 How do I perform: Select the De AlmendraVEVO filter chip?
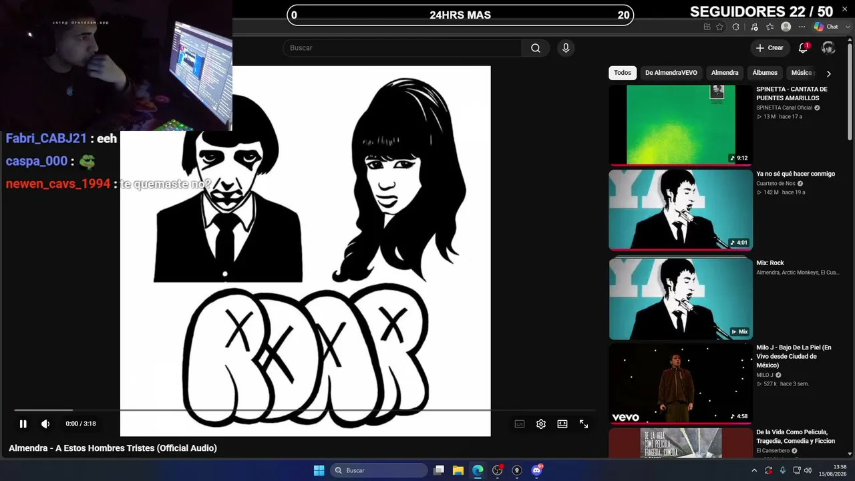click(x=671, y=73)
